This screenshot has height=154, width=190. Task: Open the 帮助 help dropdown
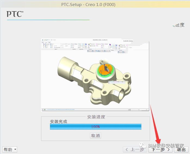click(10, 149)
